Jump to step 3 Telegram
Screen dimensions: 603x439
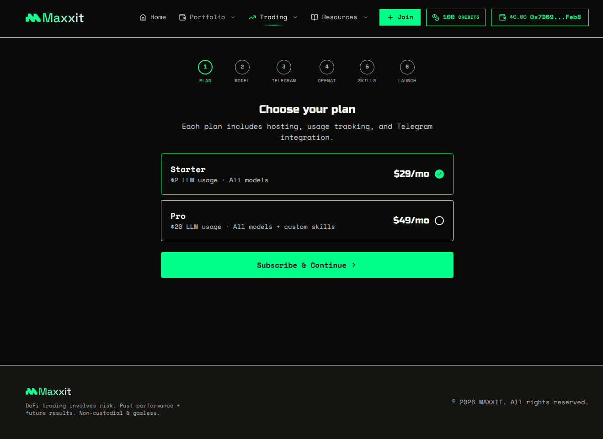click(x=284, y=67)
